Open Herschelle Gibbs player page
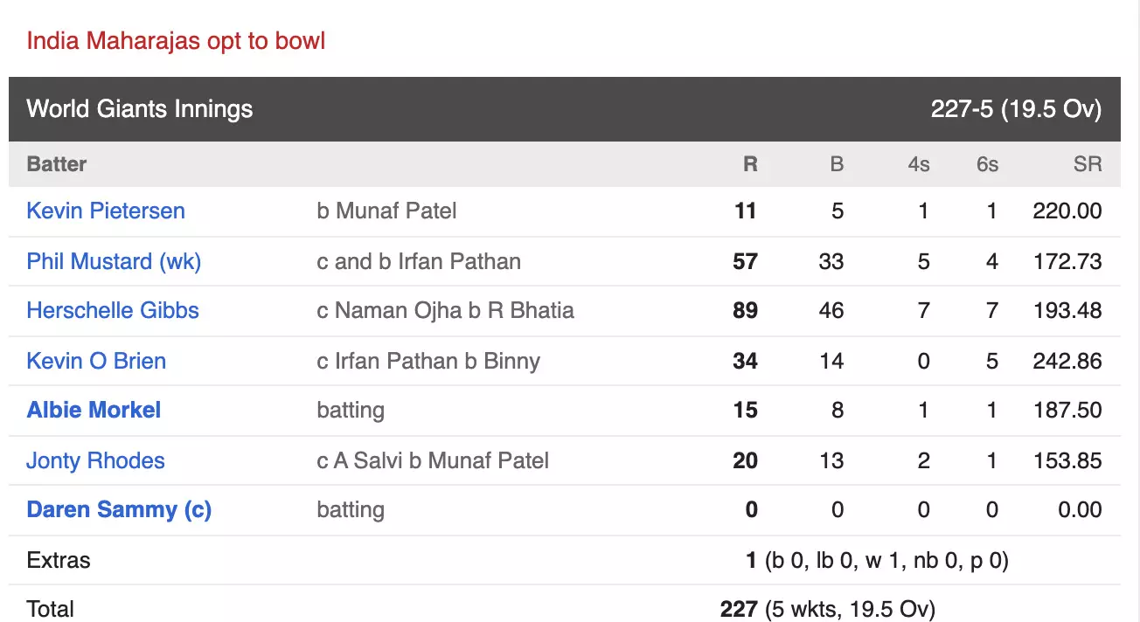This screenshot has width=1140, height=622. 113,311
